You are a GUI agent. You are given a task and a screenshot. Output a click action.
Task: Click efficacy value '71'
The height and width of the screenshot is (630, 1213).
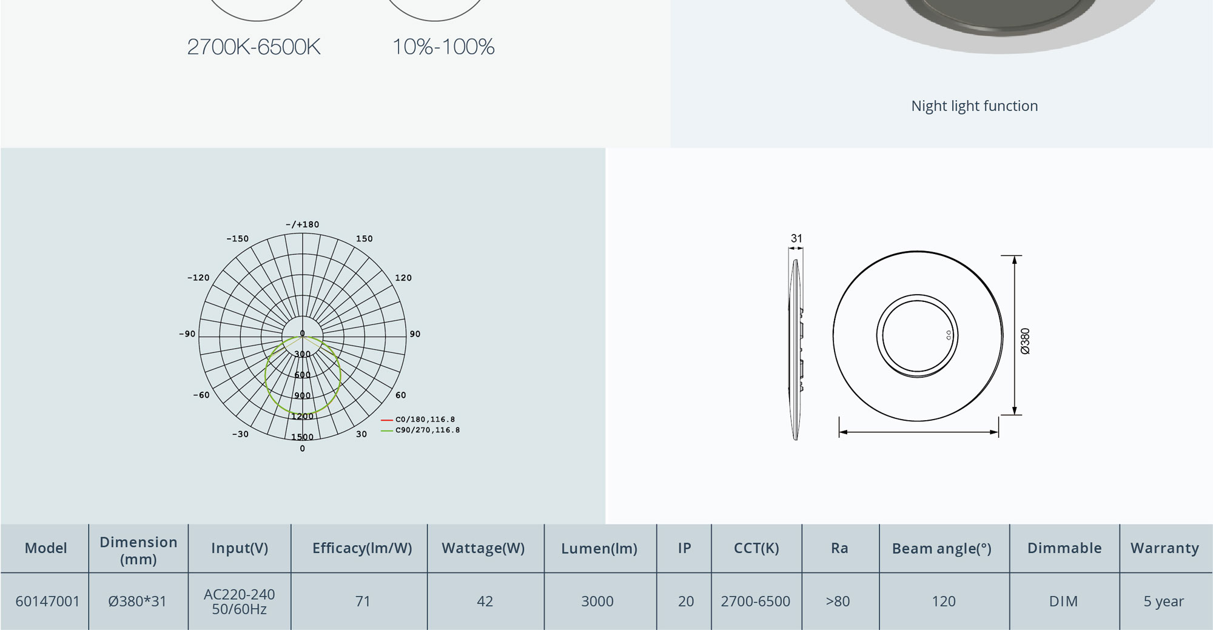coord(363,602)
